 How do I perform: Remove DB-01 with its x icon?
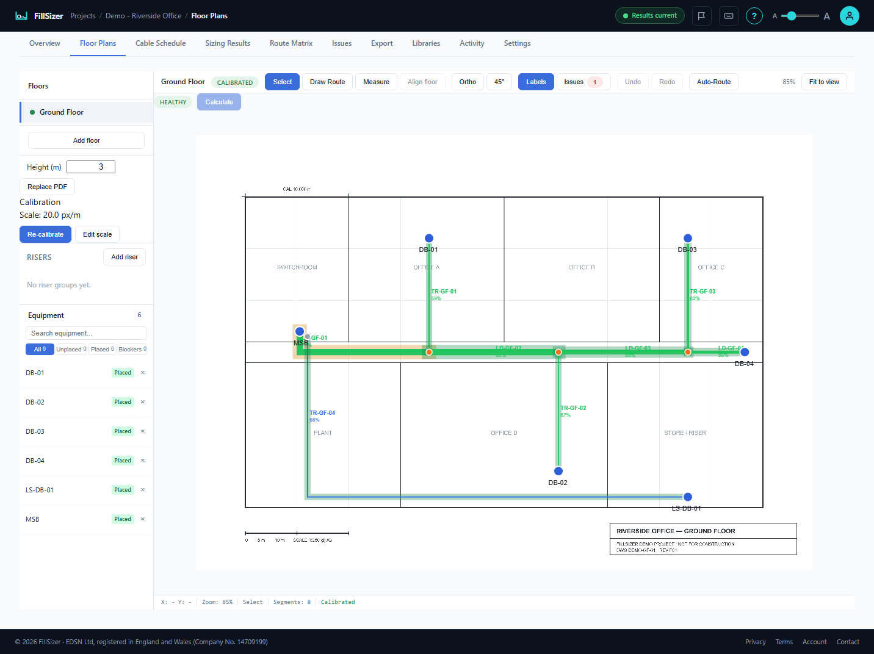pos(143,373)
